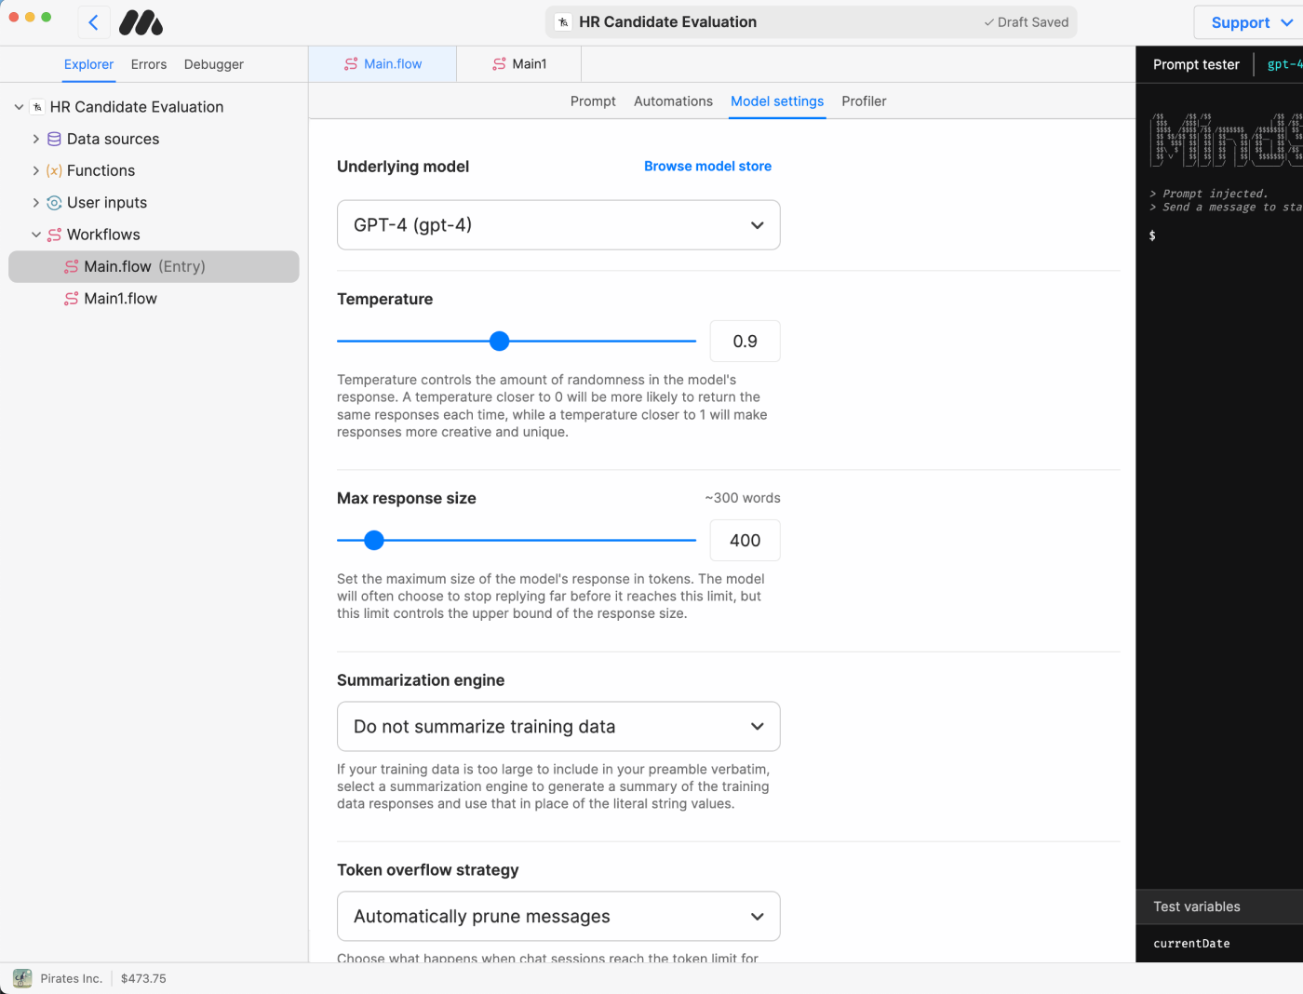Click the Max response size value field
The height and width of the screenshot is (994, 1303).
pyautogui.click(x=745, y=541)
